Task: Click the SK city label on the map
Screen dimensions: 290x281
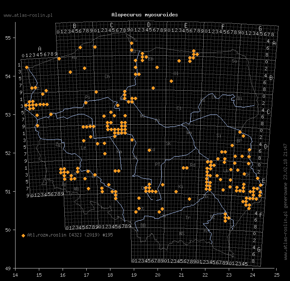Action: (x=168, y=144)
